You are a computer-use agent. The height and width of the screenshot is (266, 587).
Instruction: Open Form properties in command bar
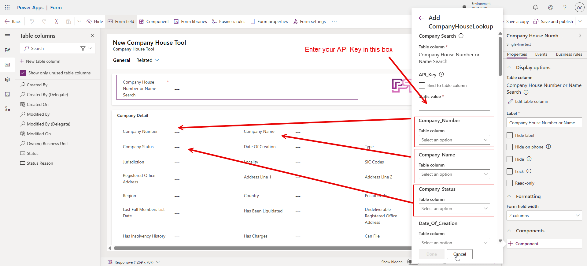click(269, 21)
